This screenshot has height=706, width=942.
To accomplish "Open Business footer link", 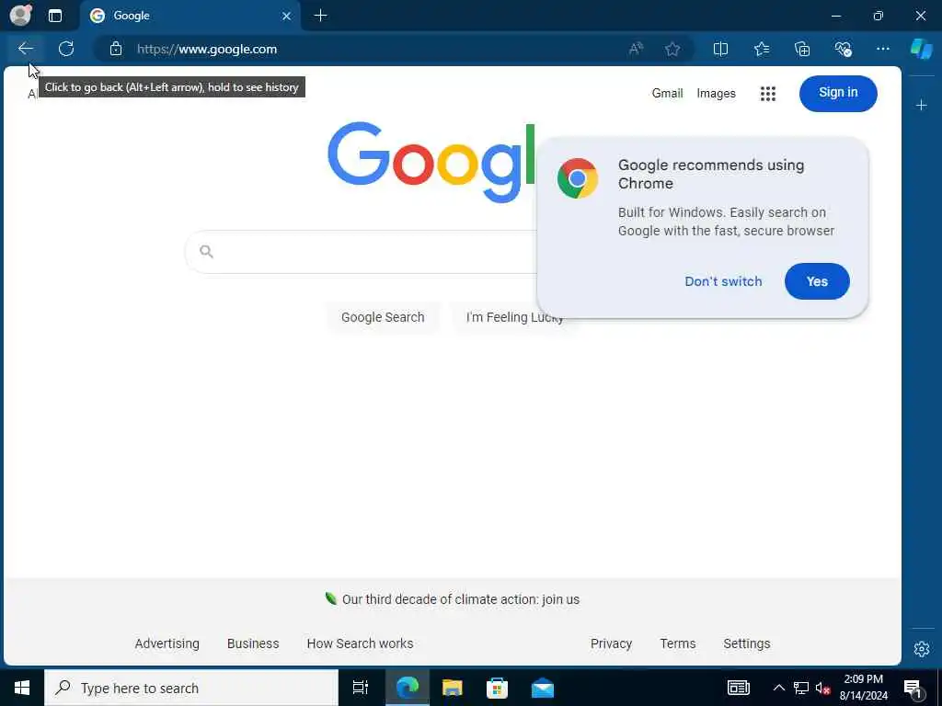I will point(253,643).
